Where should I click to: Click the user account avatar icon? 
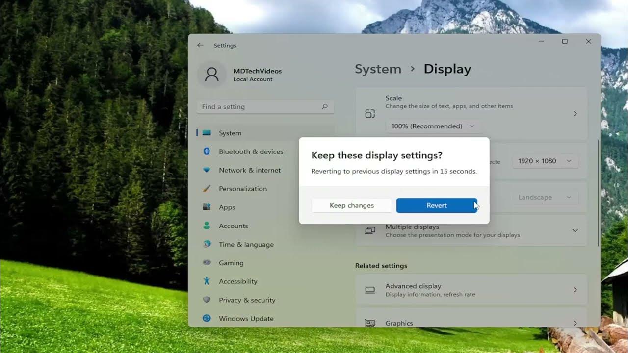click(x=212, y=74)
